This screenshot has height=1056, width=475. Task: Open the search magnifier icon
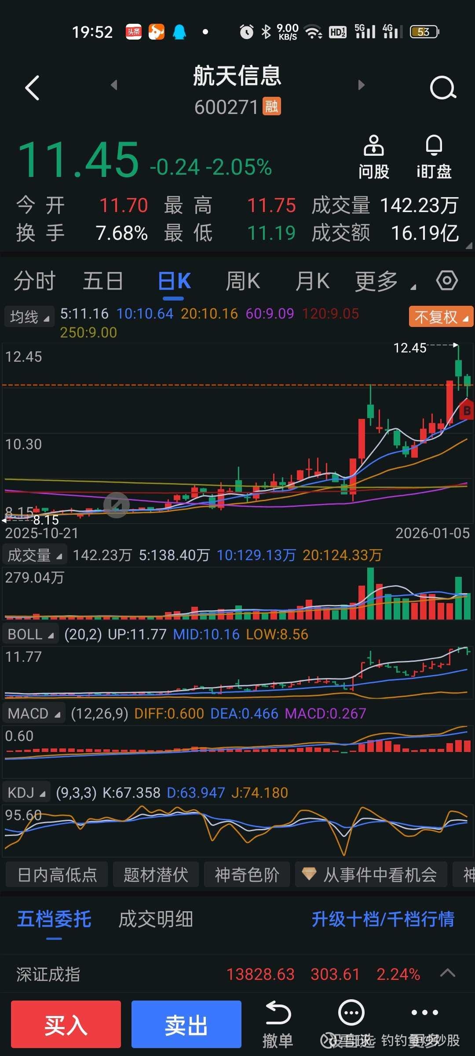tap(443, 88)
